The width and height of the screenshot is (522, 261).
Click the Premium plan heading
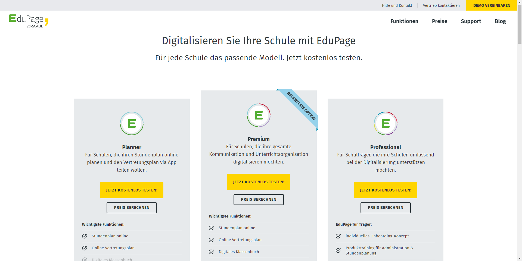[x=259, y=139]
